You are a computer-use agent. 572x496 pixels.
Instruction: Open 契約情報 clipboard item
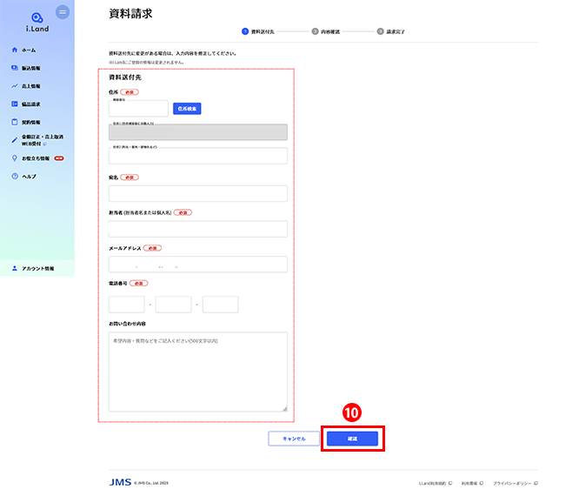click(x=30, y=122)
